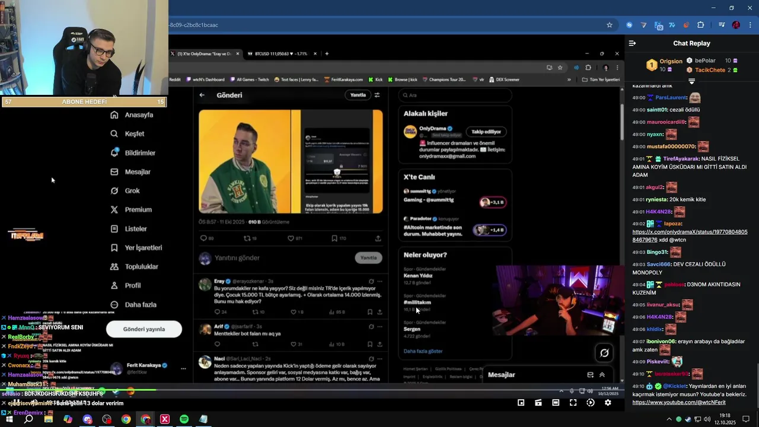
Task: Click the Yanıtla button beside the reply field
Action: 368,258
